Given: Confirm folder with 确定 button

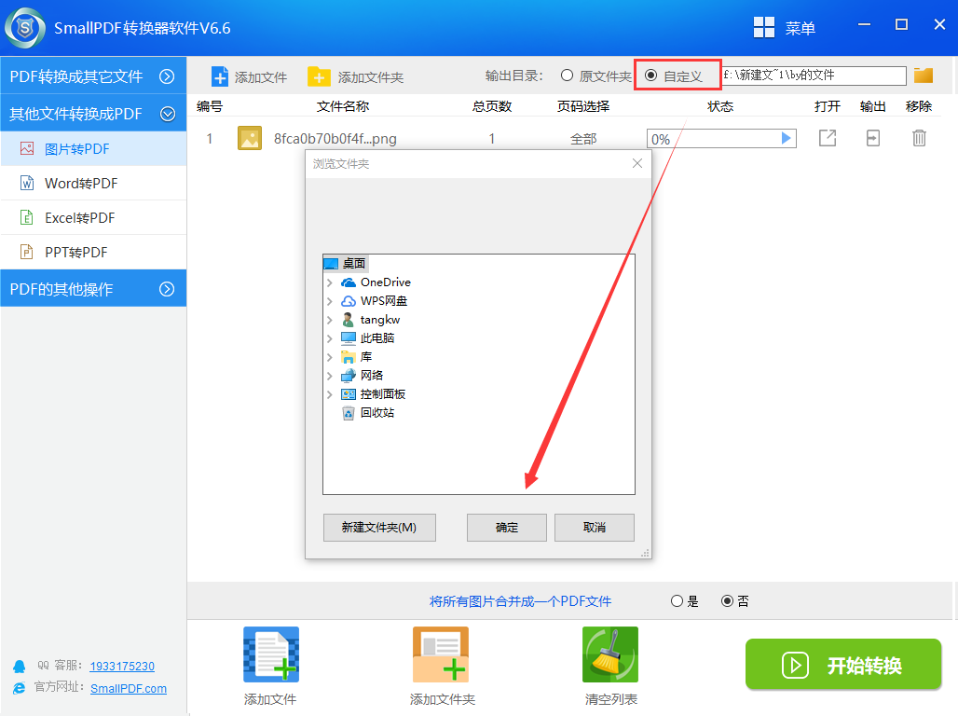Looking at the screenshot, I should point(507,528).
